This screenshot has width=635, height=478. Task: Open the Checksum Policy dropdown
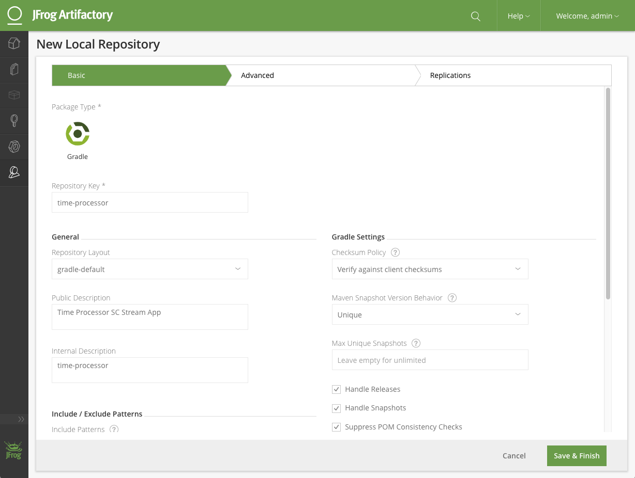(430, 269)
